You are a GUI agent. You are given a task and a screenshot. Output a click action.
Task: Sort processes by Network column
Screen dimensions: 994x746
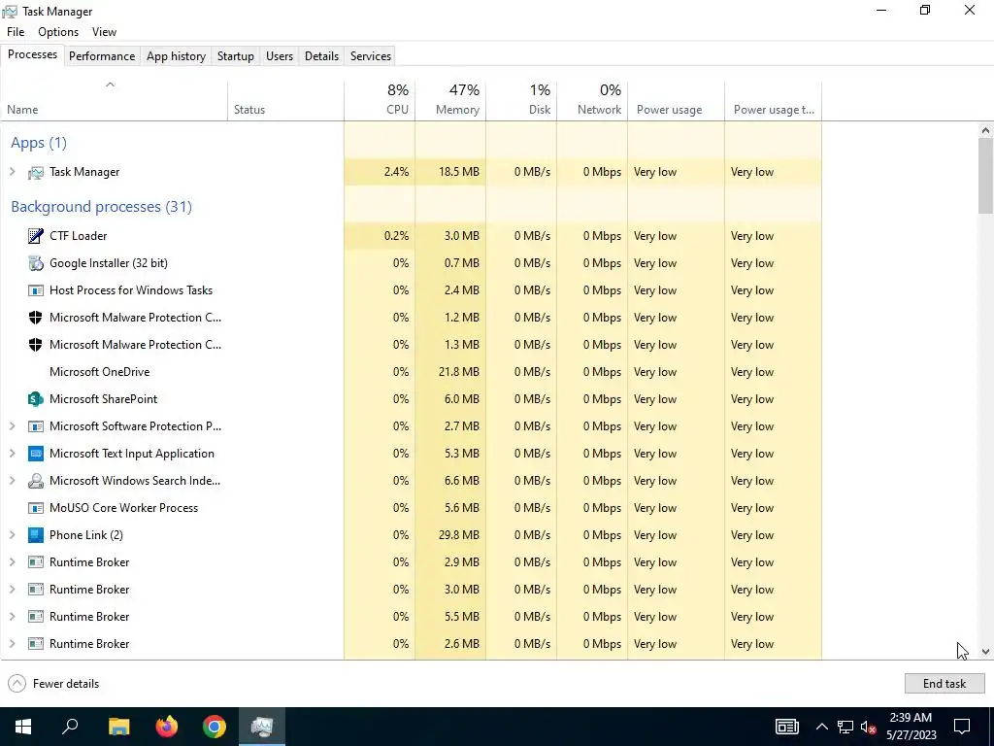(593, 100)
